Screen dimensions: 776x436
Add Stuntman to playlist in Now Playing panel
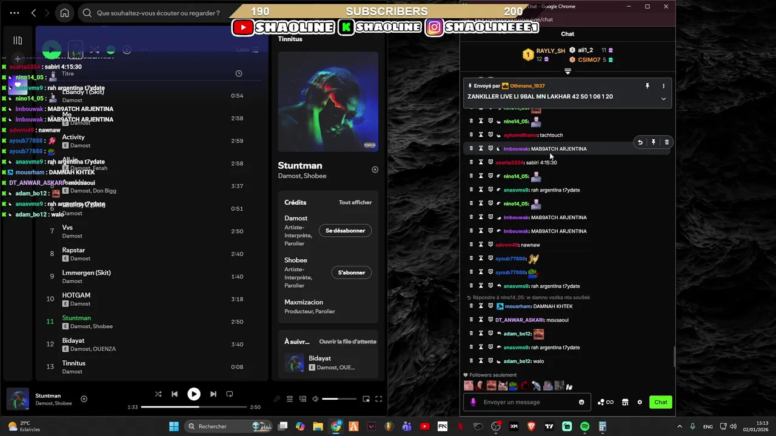point(375,170)
